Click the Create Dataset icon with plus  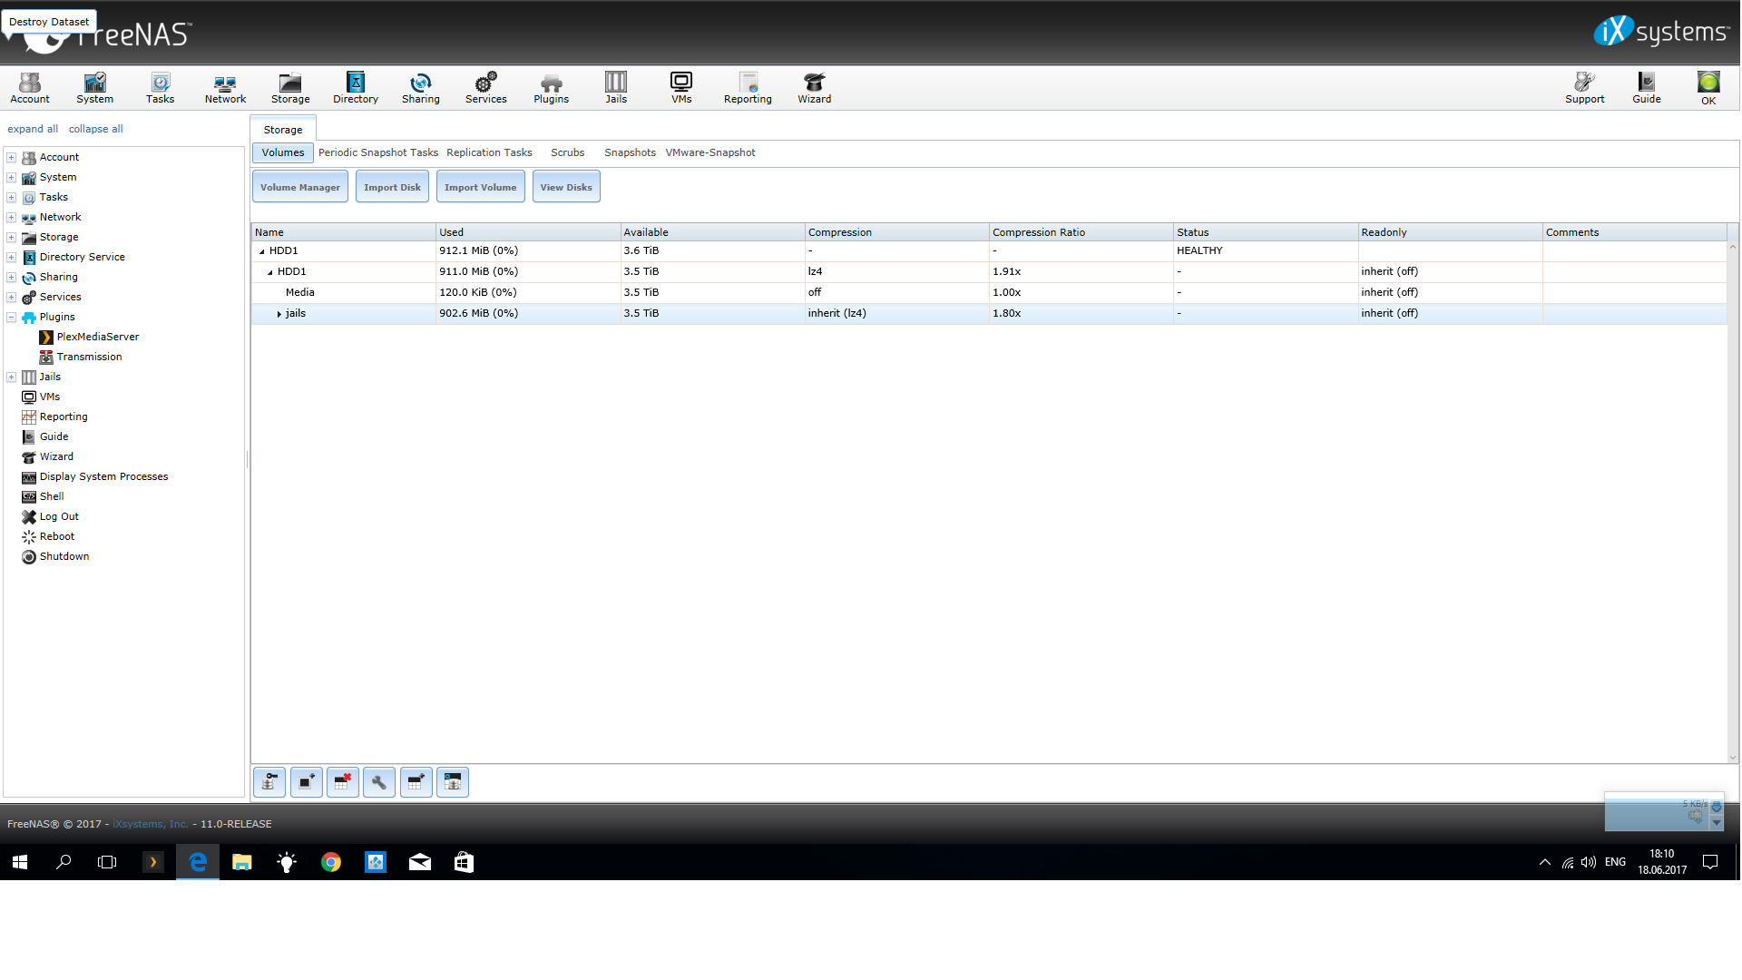tap(416, 782)
